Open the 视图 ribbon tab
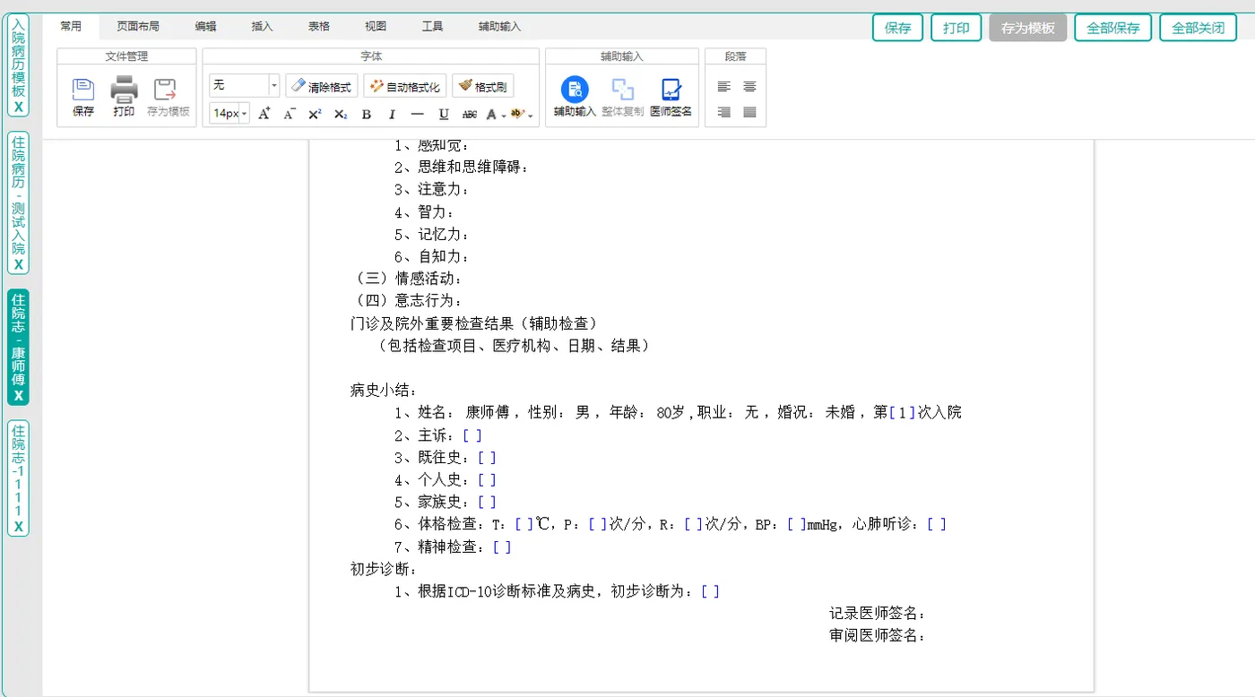The width and height of the screenshot is (1255, 697). click(376, 27)
